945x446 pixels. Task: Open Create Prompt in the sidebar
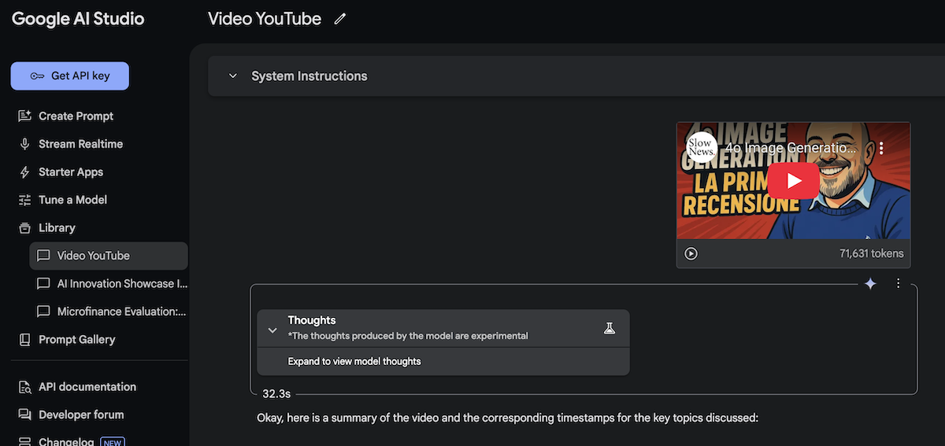76,116
